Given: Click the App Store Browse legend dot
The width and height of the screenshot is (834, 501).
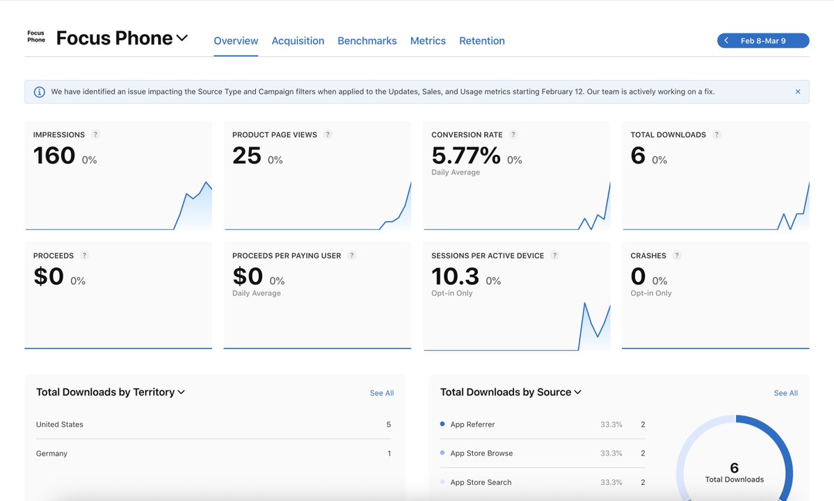Looking at the screenshot, I should coord(442,452).
